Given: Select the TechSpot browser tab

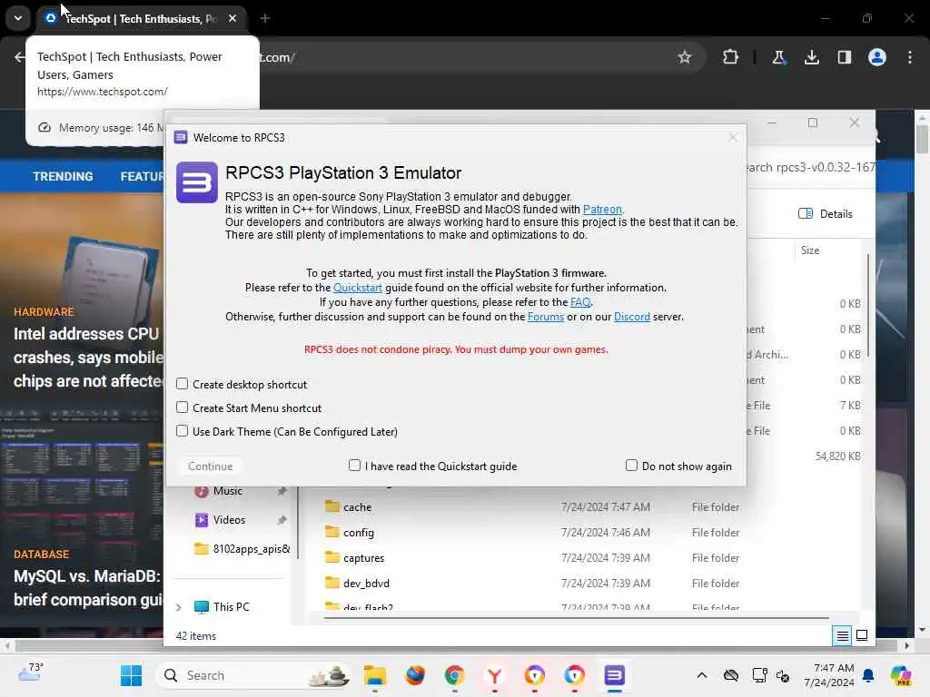Looking at the screenshot, I should [x=141, y=18].
